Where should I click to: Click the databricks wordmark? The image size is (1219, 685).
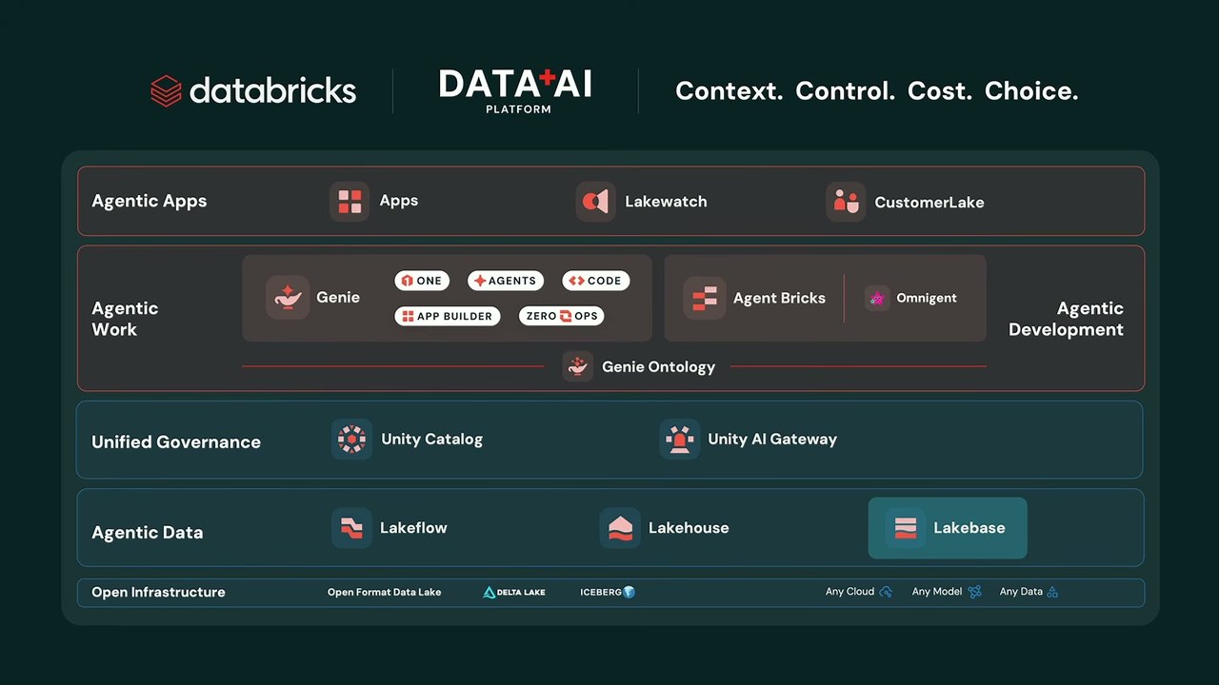pos(272,91)
